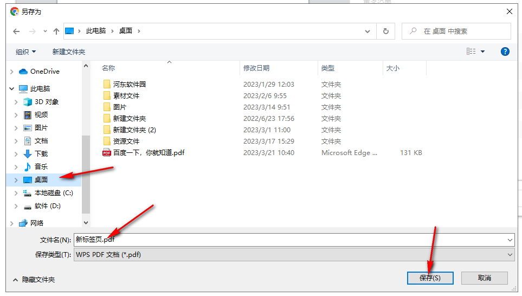Select 3D 对象 in the sidebar

tap(47, 102)
